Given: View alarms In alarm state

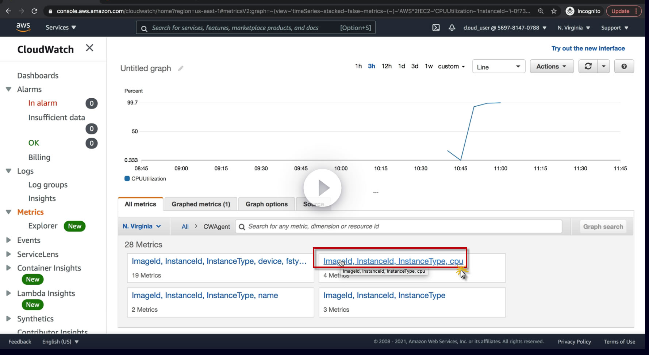Looking at the screenshot, I should 43,103.
